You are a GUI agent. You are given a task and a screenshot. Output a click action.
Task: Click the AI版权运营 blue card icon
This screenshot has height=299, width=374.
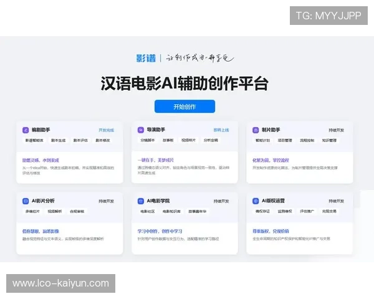256,201
